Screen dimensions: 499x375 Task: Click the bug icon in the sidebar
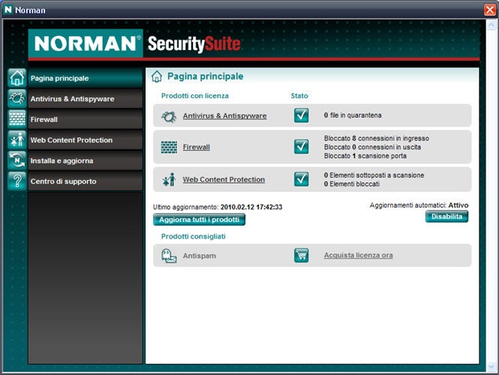tap(17, 98)
